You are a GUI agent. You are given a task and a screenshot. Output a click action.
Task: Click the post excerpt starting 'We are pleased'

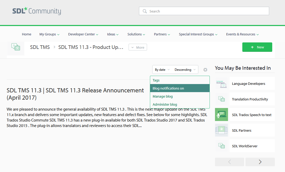click(107, 117)
